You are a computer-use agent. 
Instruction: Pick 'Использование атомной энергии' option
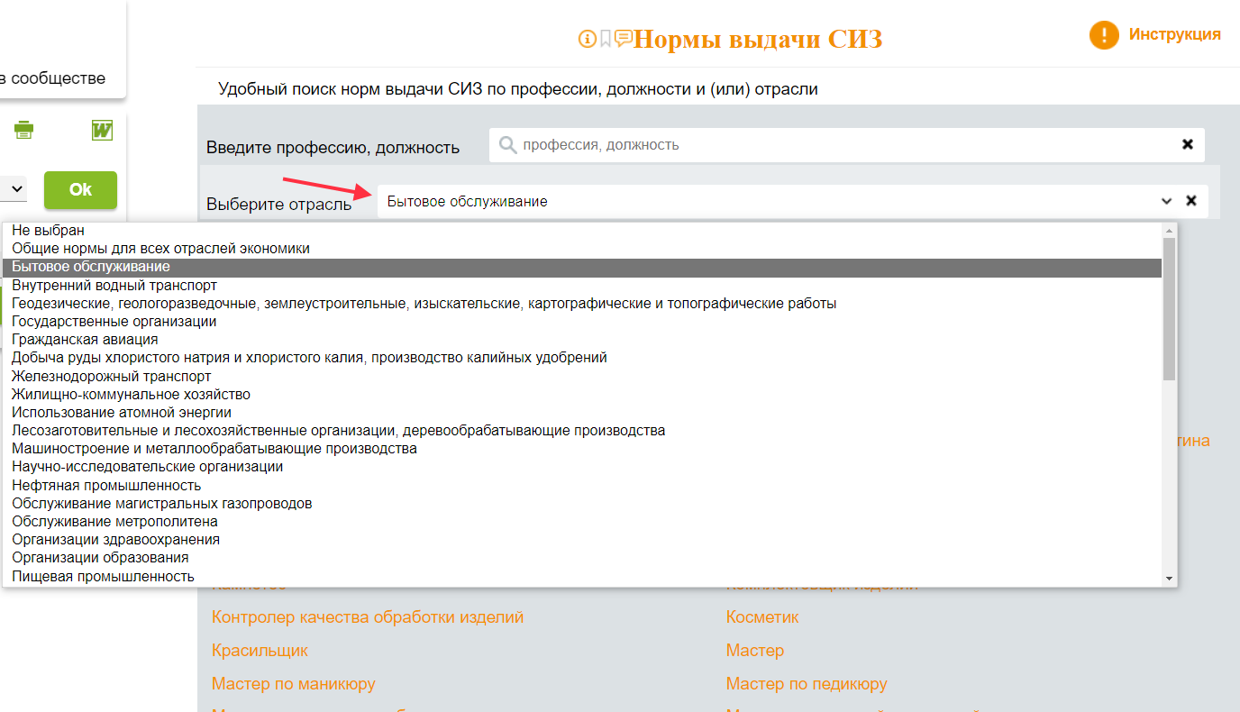(x=582, y=413)
